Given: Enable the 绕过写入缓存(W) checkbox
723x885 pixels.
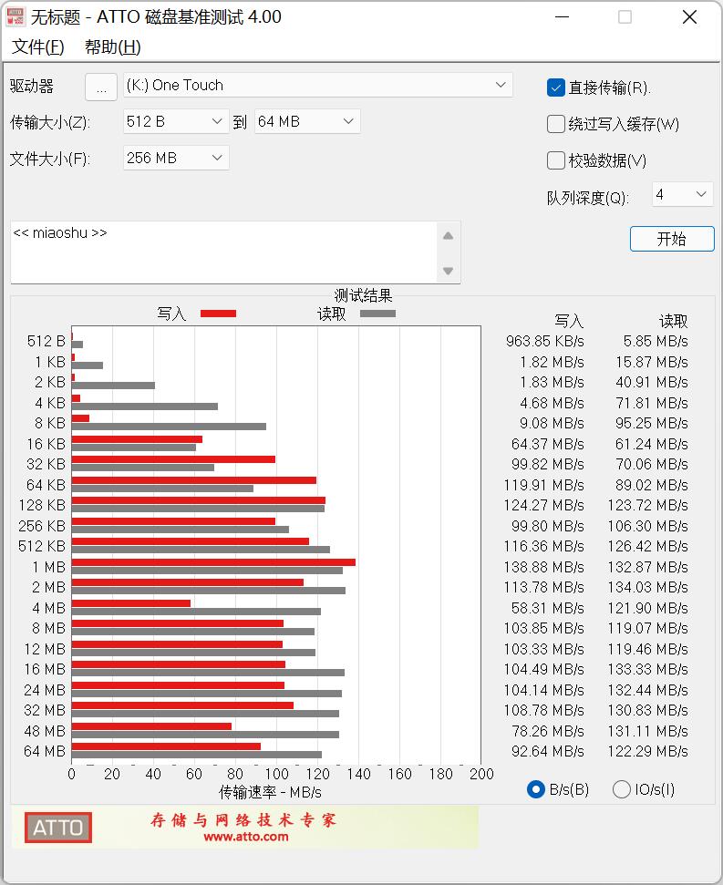Looking at the screenshot, I should point(556,124).
